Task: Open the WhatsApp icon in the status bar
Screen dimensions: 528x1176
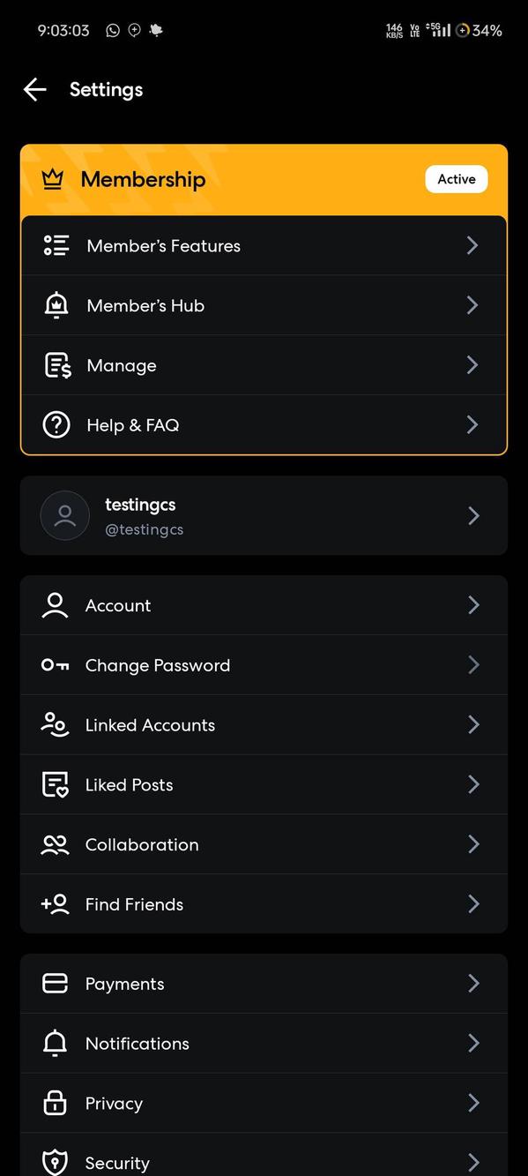Action: tap(113, 29)
